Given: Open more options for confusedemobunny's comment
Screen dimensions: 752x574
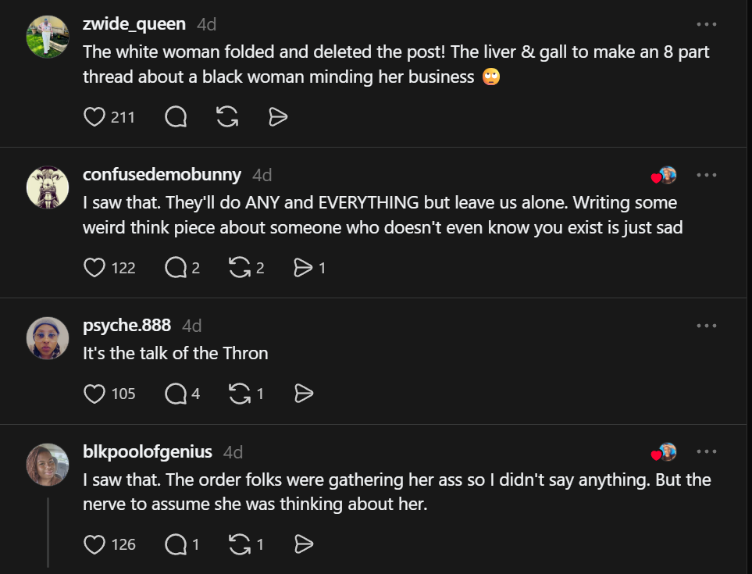Looking at the screenshot, I should click(706, 175).
